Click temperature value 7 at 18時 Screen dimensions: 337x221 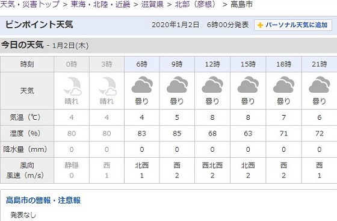pyautogui.click(x=283, y=117)
